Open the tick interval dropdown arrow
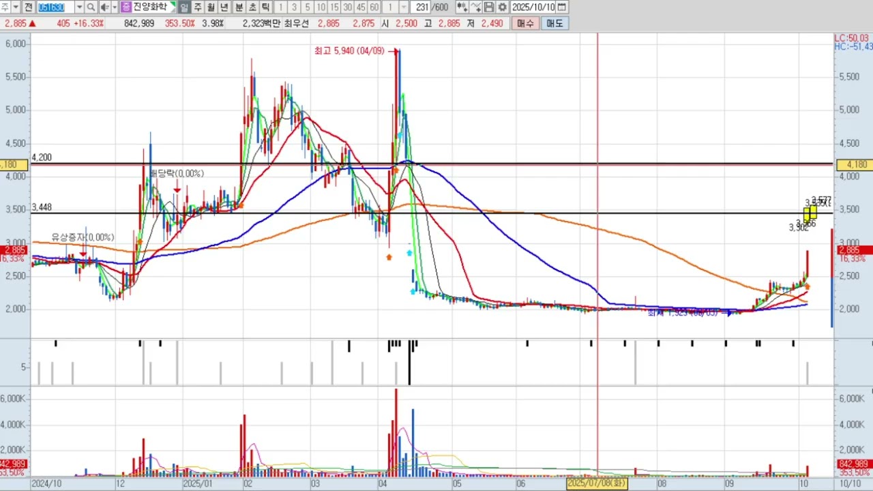873x491 pixels. tap(404, 7)
